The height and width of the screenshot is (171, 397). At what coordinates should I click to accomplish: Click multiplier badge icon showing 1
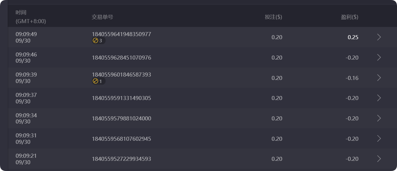coord(96,81)
